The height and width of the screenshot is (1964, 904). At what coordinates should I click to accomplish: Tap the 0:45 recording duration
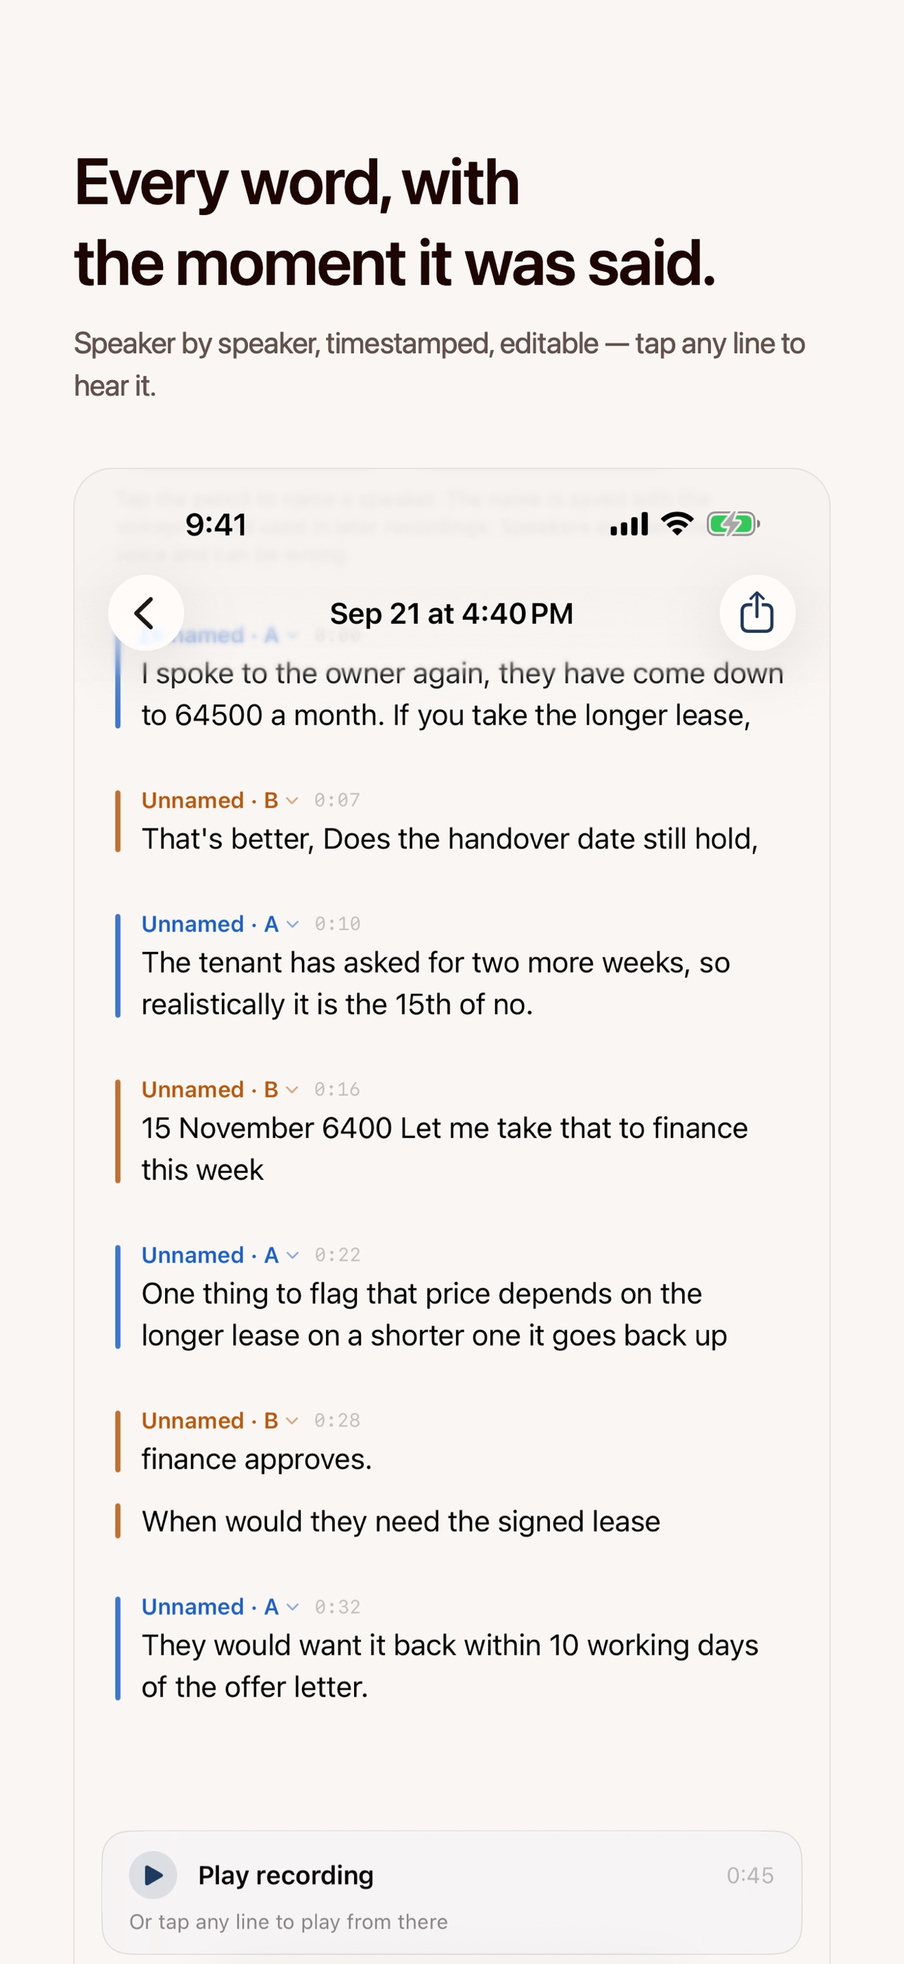(x=750, y=1875)
